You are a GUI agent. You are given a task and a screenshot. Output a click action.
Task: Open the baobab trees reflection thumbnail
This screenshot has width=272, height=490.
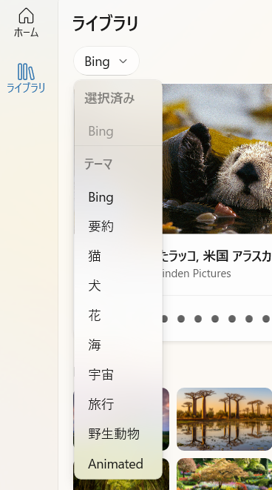pyautogui.click(x=225, y=419)
